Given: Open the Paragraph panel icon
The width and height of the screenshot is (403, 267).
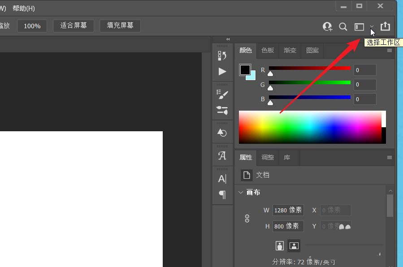Looking at the screenshot, I should (x=222, y=194).
